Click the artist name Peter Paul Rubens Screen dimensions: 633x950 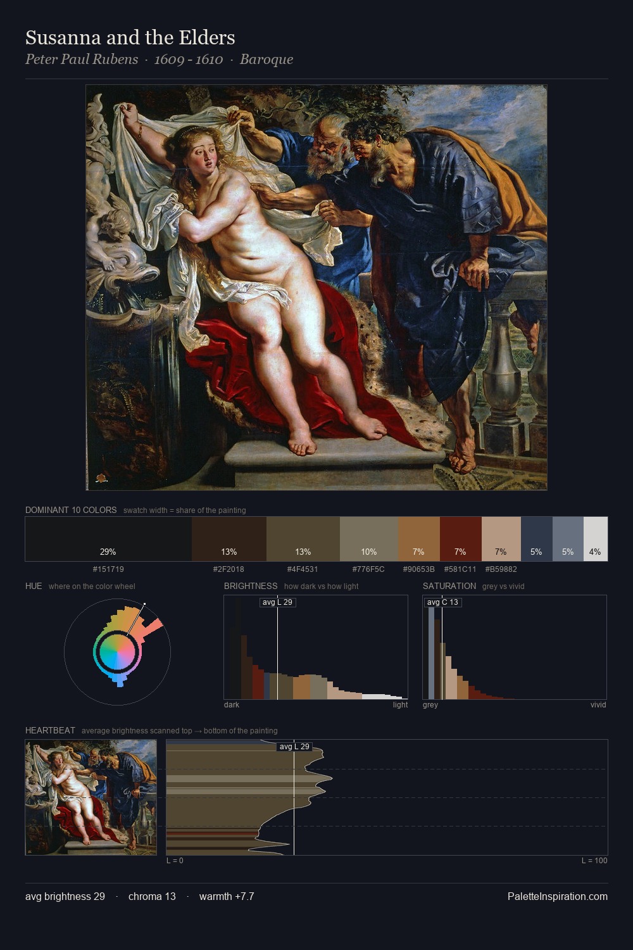point(82,60)
